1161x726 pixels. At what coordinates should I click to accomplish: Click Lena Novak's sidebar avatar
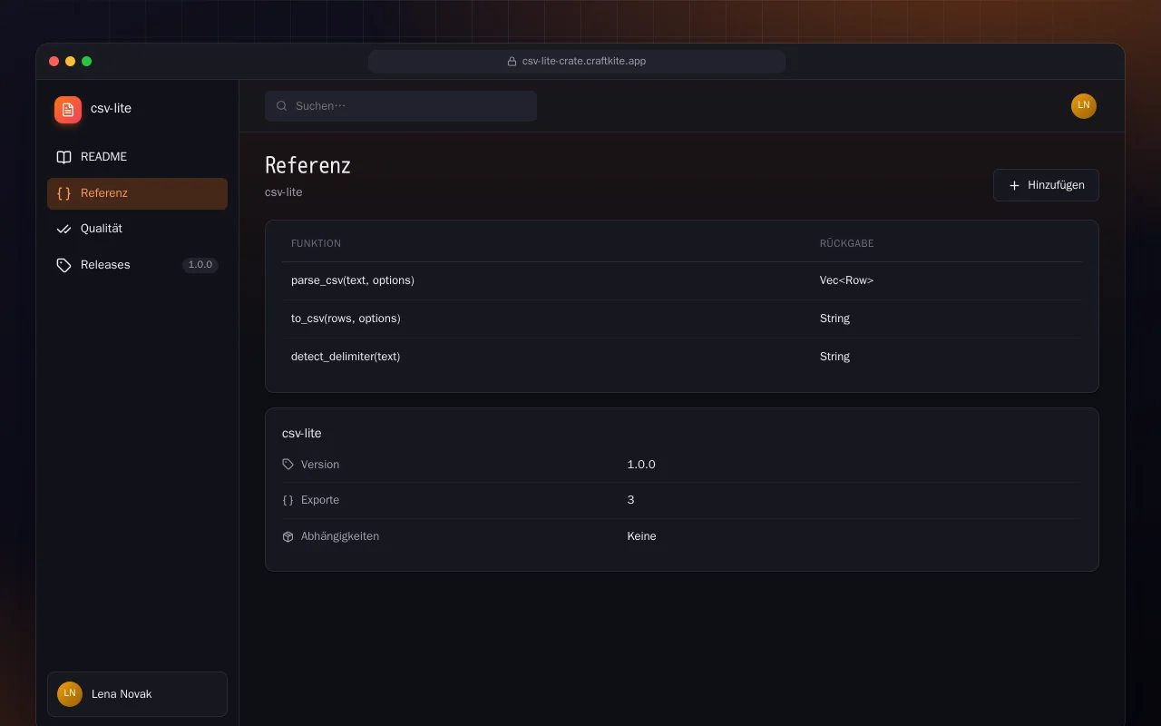(70, 694)
